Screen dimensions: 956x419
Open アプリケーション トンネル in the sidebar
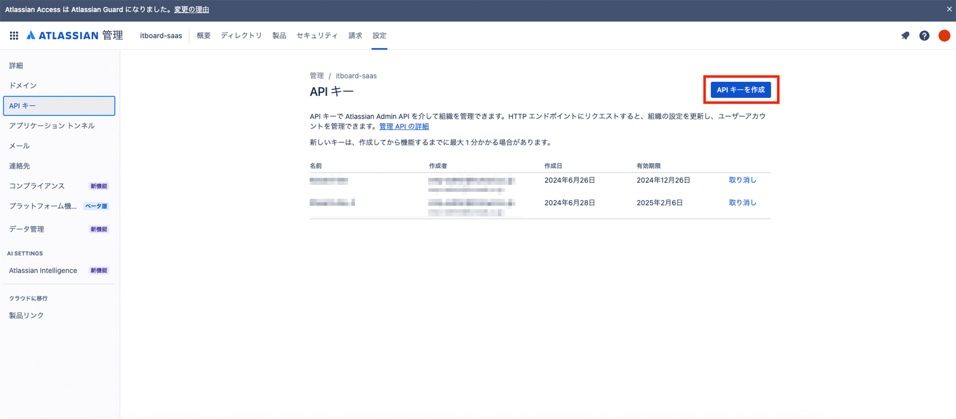pos(52,126)
